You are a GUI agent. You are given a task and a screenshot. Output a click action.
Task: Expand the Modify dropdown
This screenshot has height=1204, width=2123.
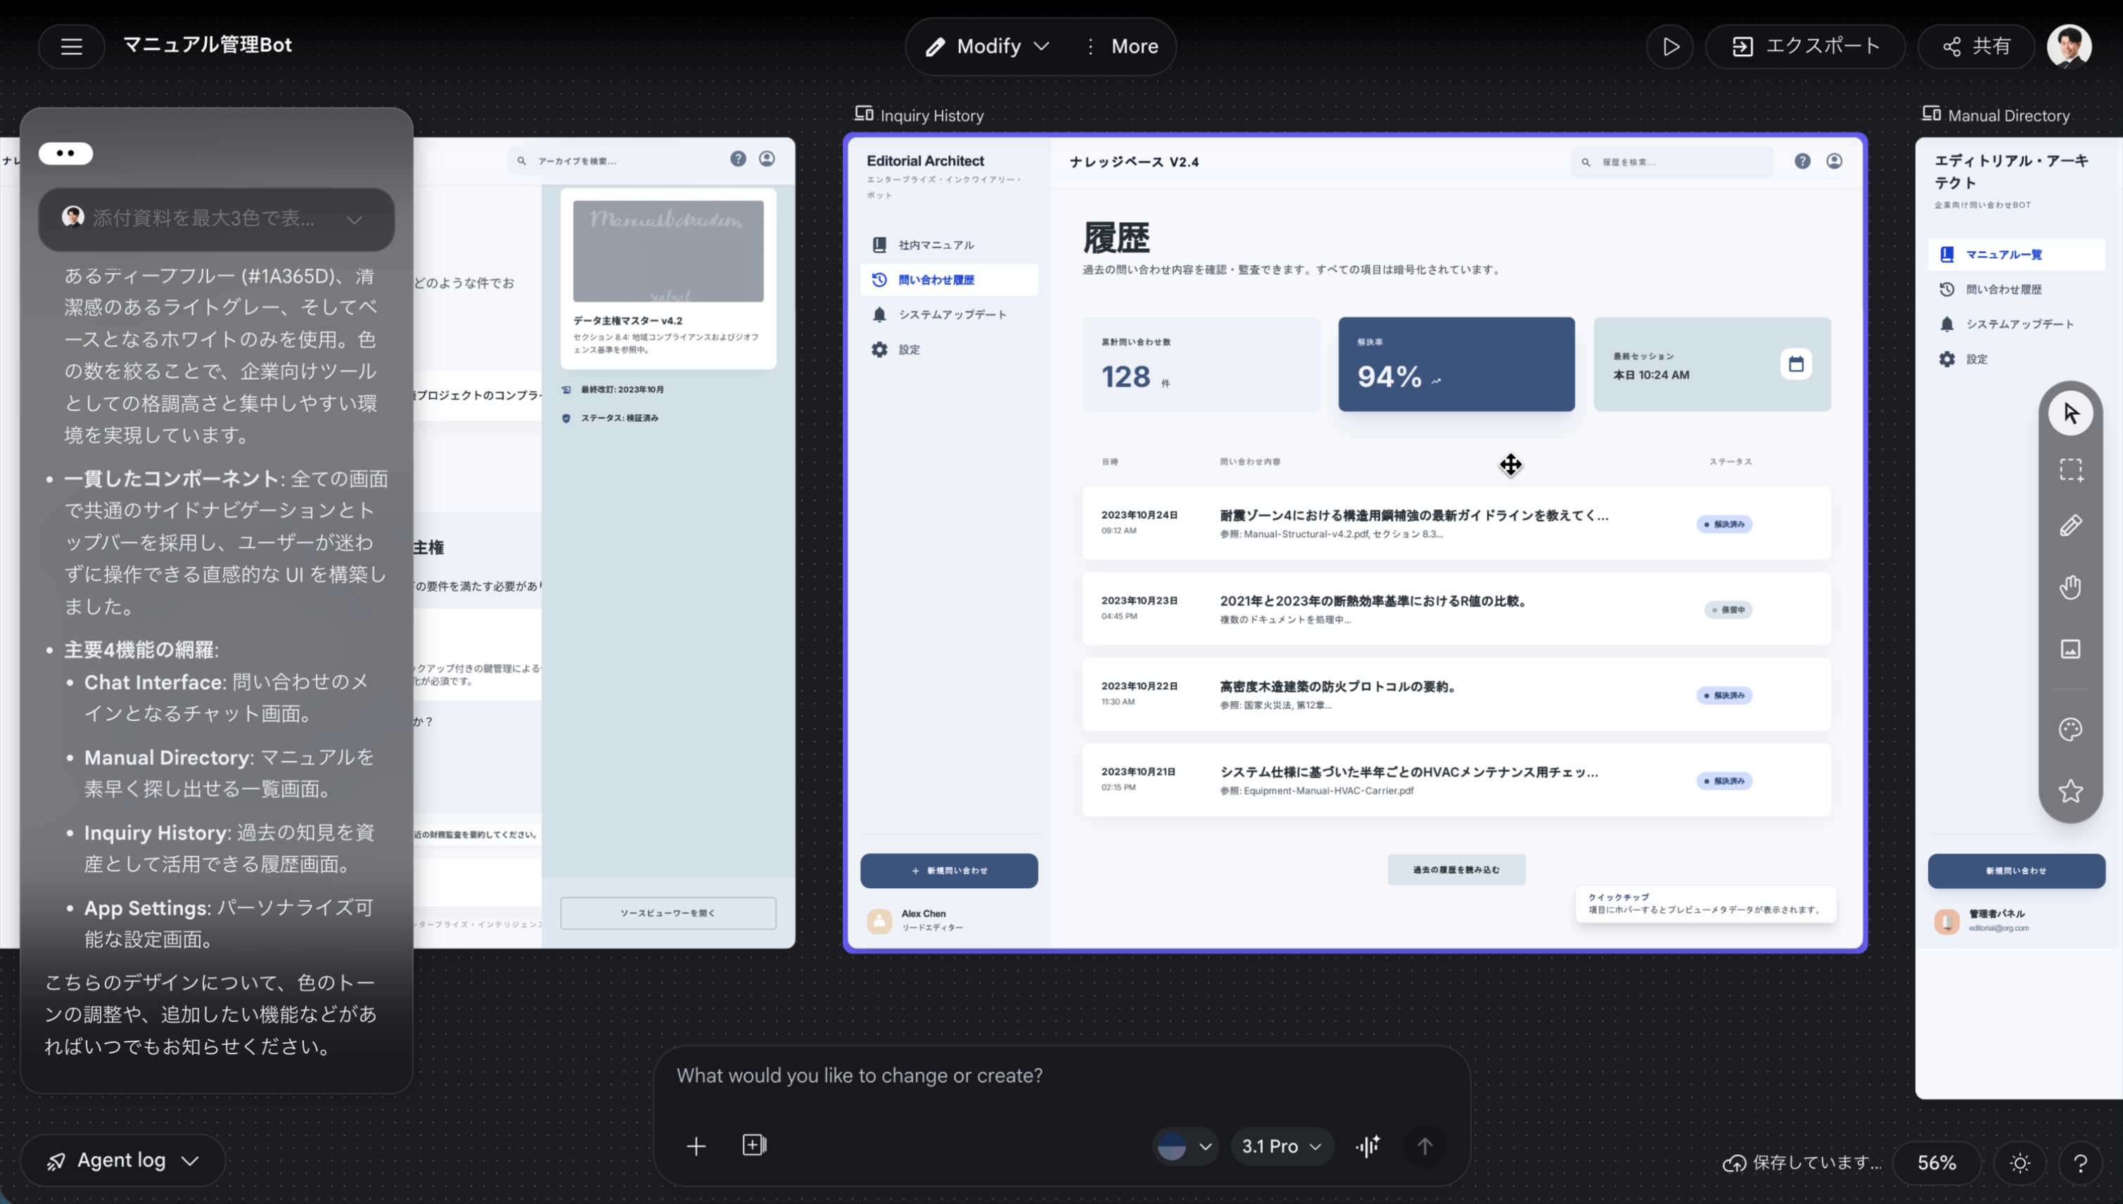tap(988, 46)
